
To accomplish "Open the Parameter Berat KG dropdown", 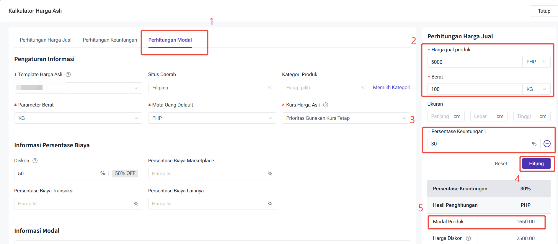I will pos(78,118).
